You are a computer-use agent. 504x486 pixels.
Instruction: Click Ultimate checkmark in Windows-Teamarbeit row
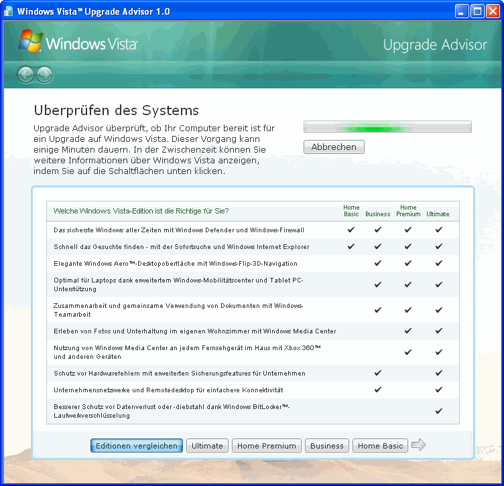click(x=439, y=310)
